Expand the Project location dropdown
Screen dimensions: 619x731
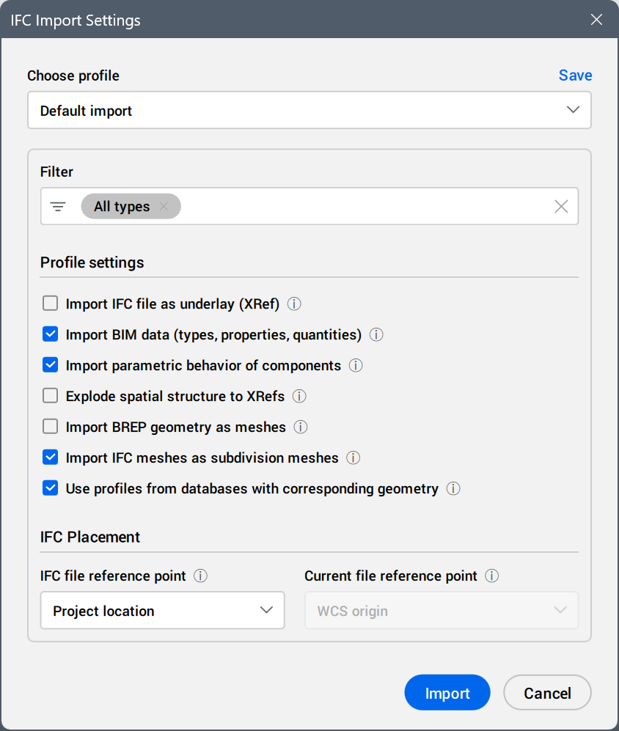162,611
